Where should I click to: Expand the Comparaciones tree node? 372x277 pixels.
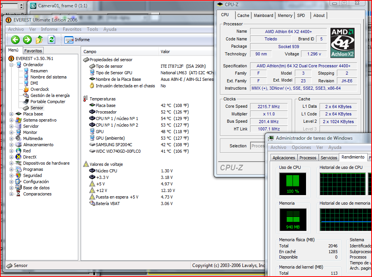11,194
